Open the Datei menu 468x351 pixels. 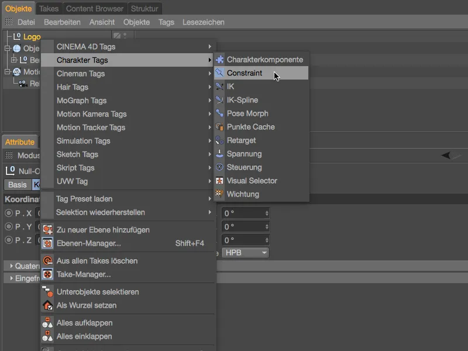(x=26, y=22)
